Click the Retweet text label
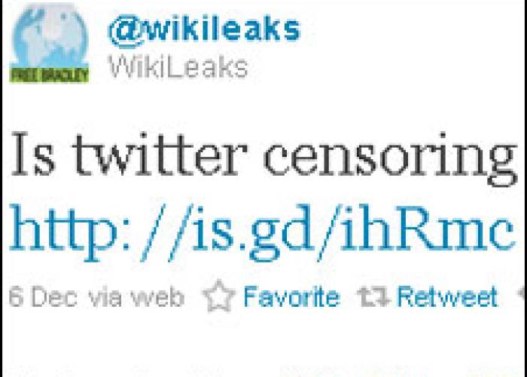 [x=447, y=297]
